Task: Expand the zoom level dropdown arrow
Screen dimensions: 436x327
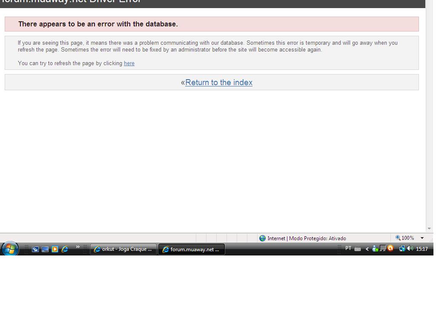Action: pos(422,238)
